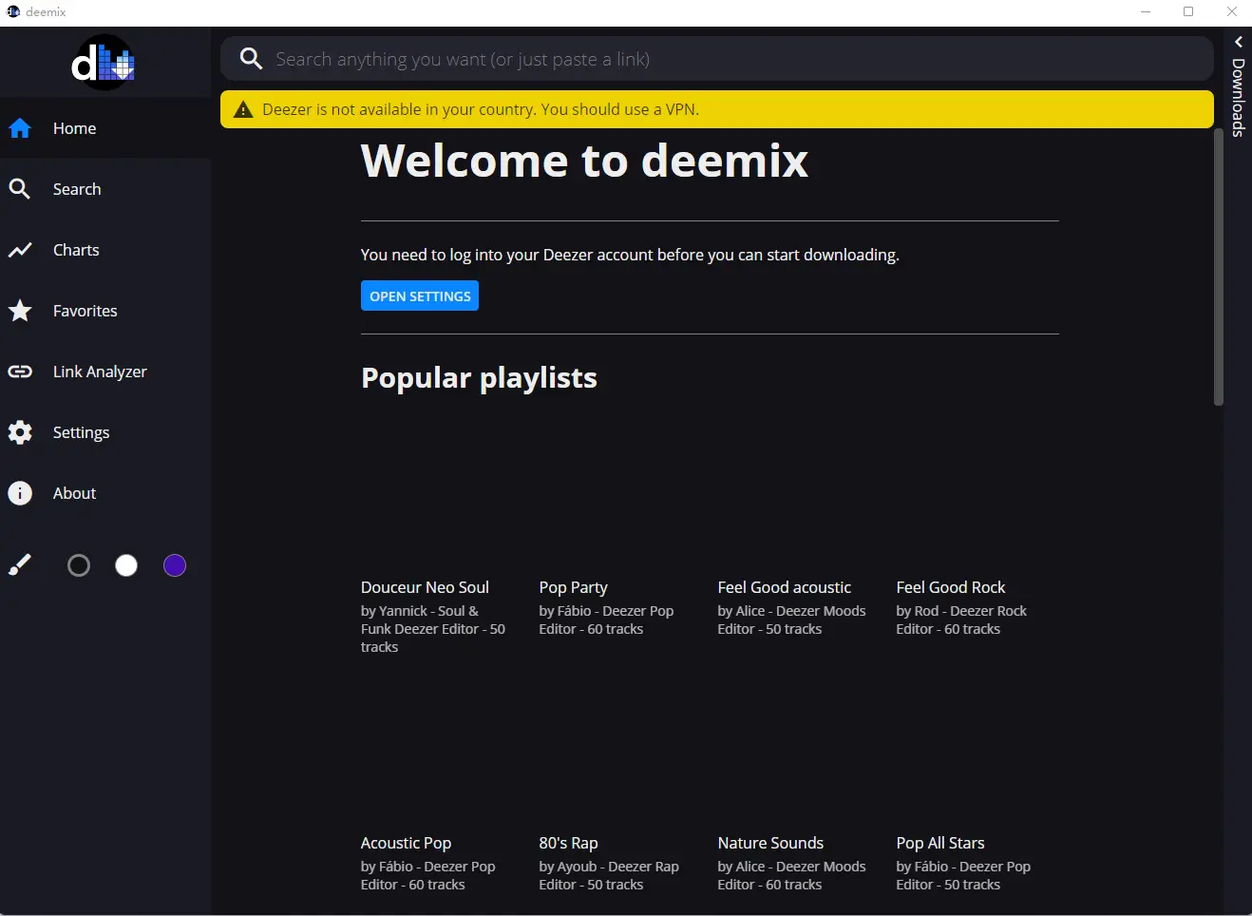Click the paintbrush theme icon

[19, 564]
